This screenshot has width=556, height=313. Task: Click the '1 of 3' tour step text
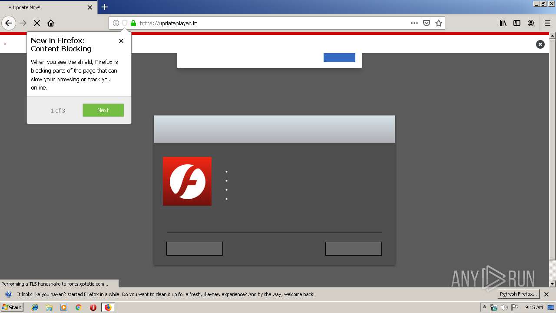pyautogui.click(x=58, y=110)
